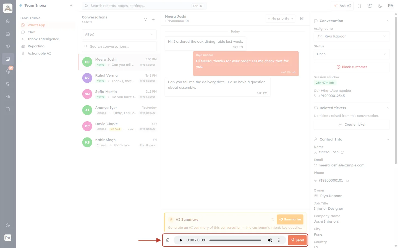Open AI Summary settings sliders icon

click(273, 220)
